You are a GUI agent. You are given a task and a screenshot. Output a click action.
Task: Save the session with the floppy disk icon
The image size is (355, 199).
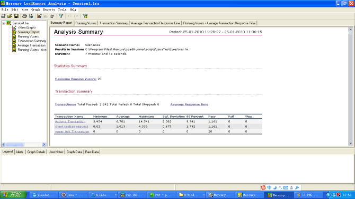pyautogui.click(x=16, y=16)
